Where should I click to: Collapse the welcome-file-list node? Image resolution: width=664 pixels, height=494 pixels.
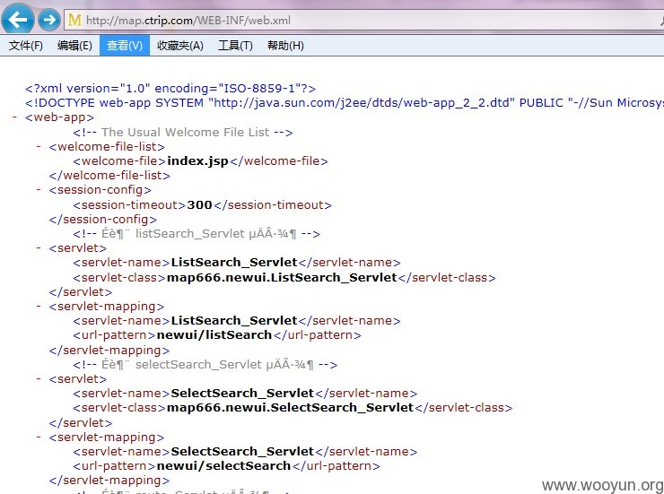pos(39,146)
